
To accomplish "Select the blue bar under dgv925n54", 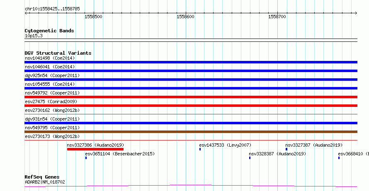I will (x=191, y=80).
